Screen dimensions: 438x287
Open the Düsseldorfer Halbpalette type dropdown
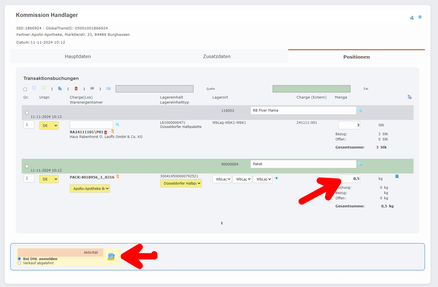[x=181, y=183]
